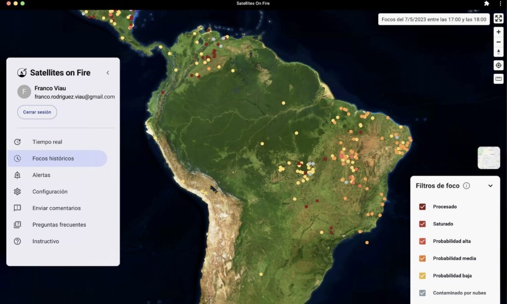This screenshot has height=304, width=507.
Task: Click the info icon beside Filtros de foco
Action: point(466,186)
